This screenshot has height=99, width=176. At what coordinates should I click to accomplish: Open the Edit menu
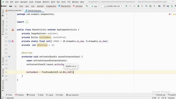[12, 2]
